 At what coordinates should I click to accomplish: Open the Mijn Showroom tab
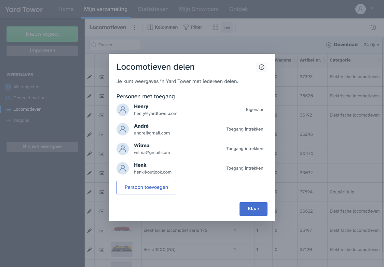coord(199,9)
